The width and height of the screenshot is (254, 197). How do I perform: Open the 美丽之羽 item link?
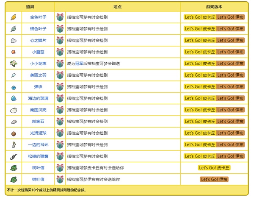[38, 75]
